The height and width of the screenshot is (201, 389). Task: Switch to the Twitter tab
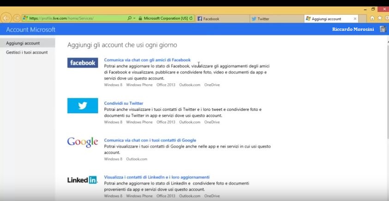click(276, 19)
